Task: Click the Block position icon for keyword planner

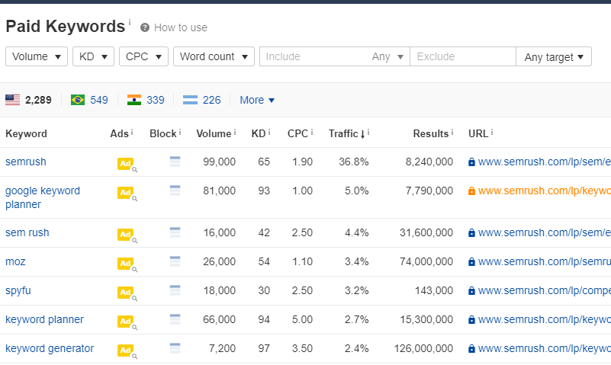Action: pos(175,319)
